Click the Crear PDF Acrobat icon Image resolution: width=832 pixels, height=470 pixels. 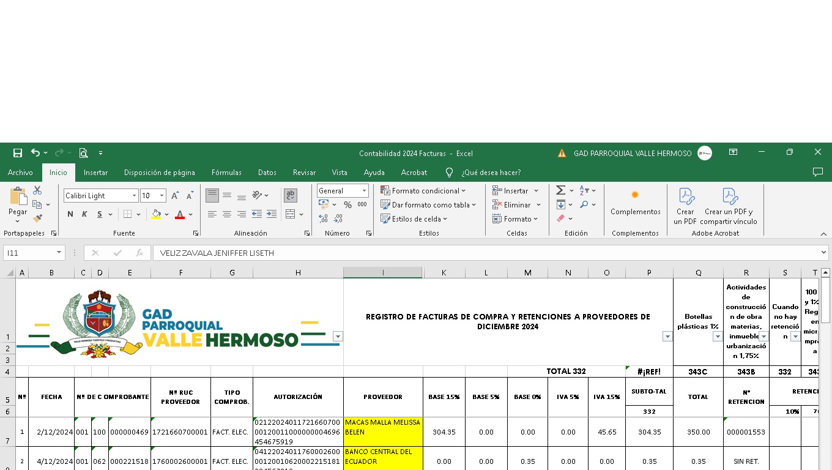[x=686, y=206]
